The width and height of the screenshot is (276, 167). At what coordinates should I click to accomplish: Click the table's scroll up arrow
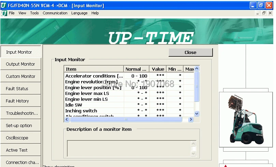[197, 68]
